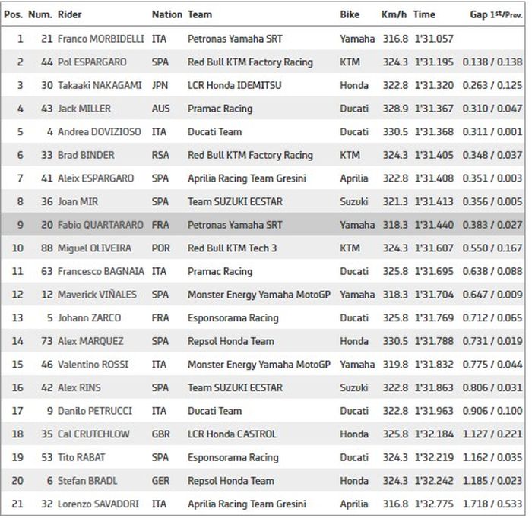The width and height of the screenshot is (532, 518).
Task: Select rider Lorenzo SAVADORI
Action: point(98,504)
